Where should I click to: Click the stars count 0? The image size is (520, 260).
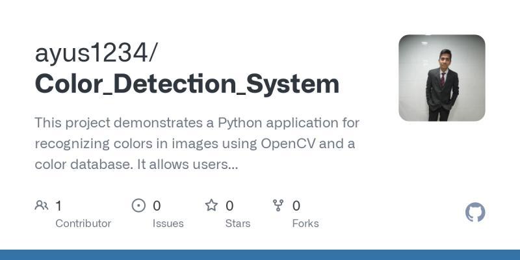229,206
